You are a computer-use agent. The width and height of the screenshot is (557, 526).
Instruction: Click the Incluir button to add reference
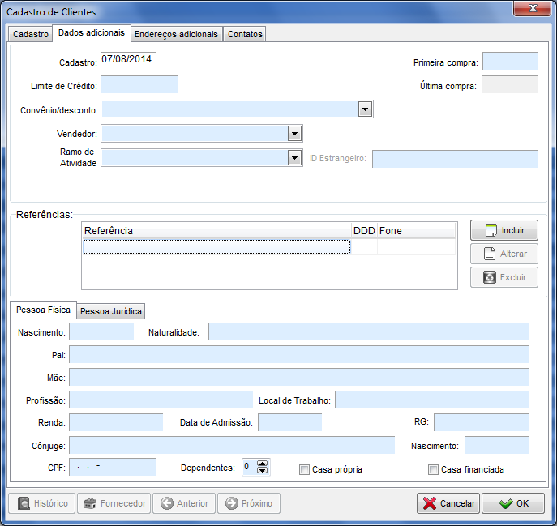tap(503, 230)
